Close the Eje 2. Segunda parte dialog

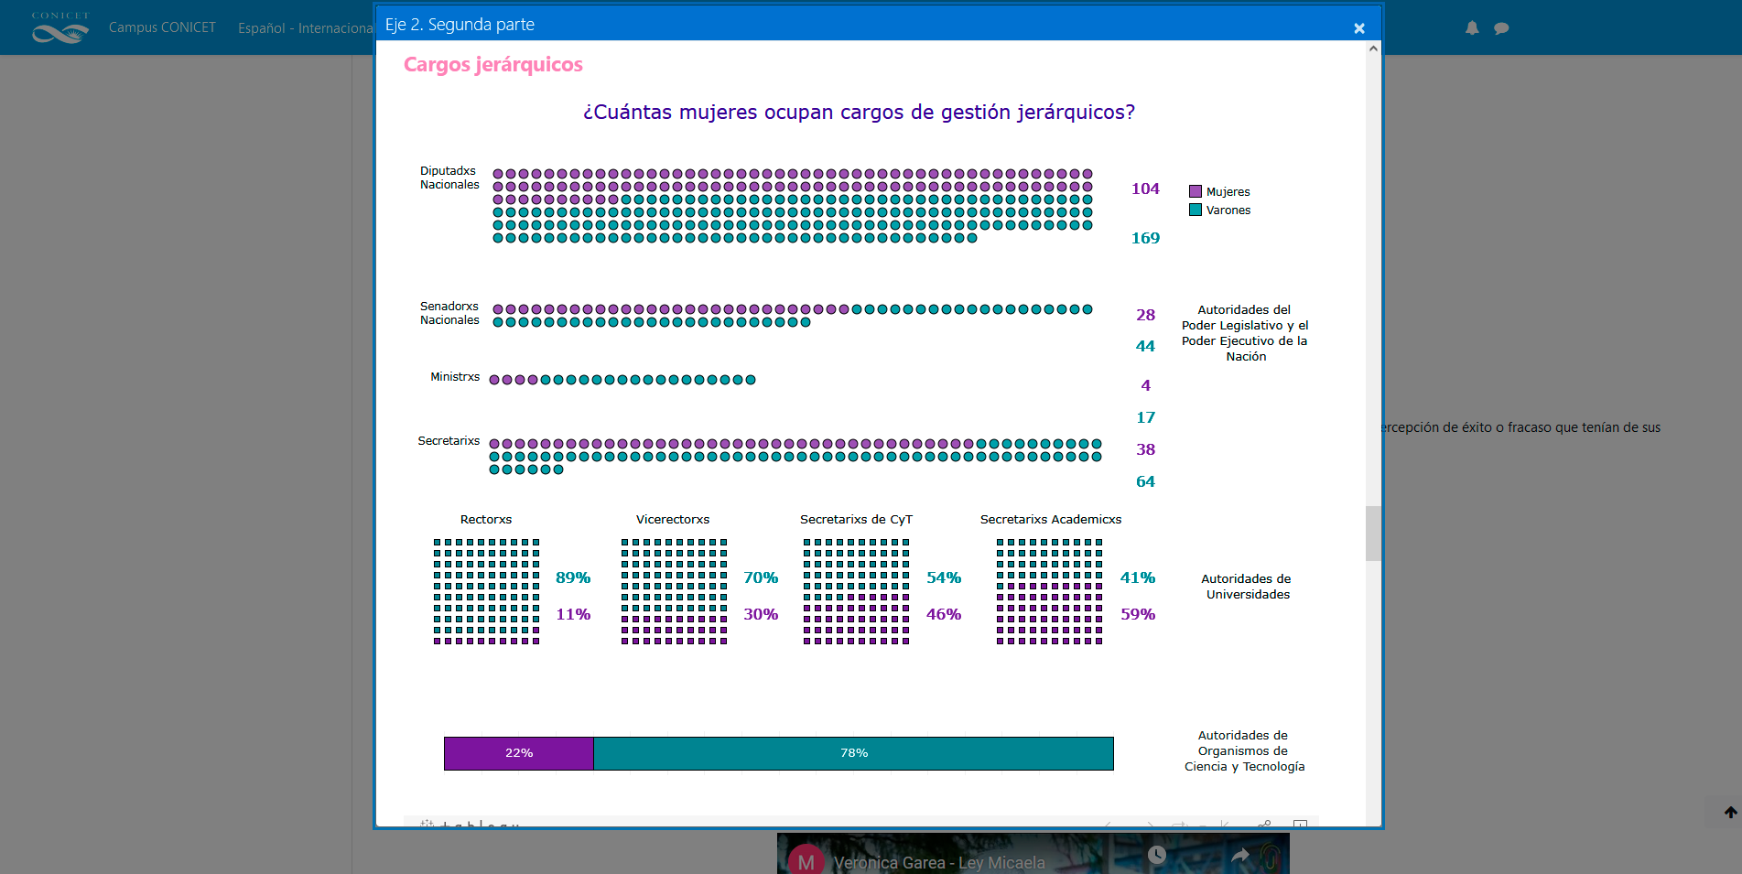click(1359, 28)
